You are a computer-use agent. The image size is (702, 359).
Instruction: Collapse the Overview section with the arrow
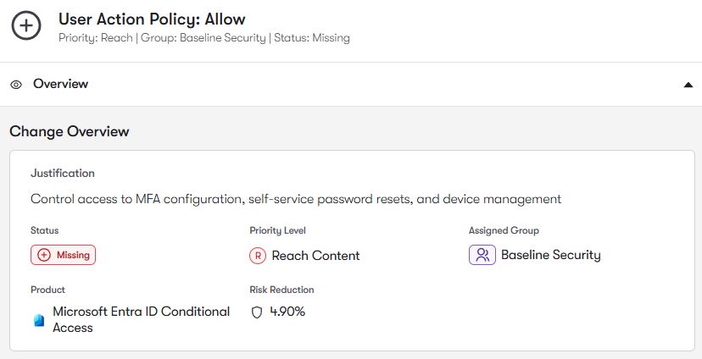(688, 85)
